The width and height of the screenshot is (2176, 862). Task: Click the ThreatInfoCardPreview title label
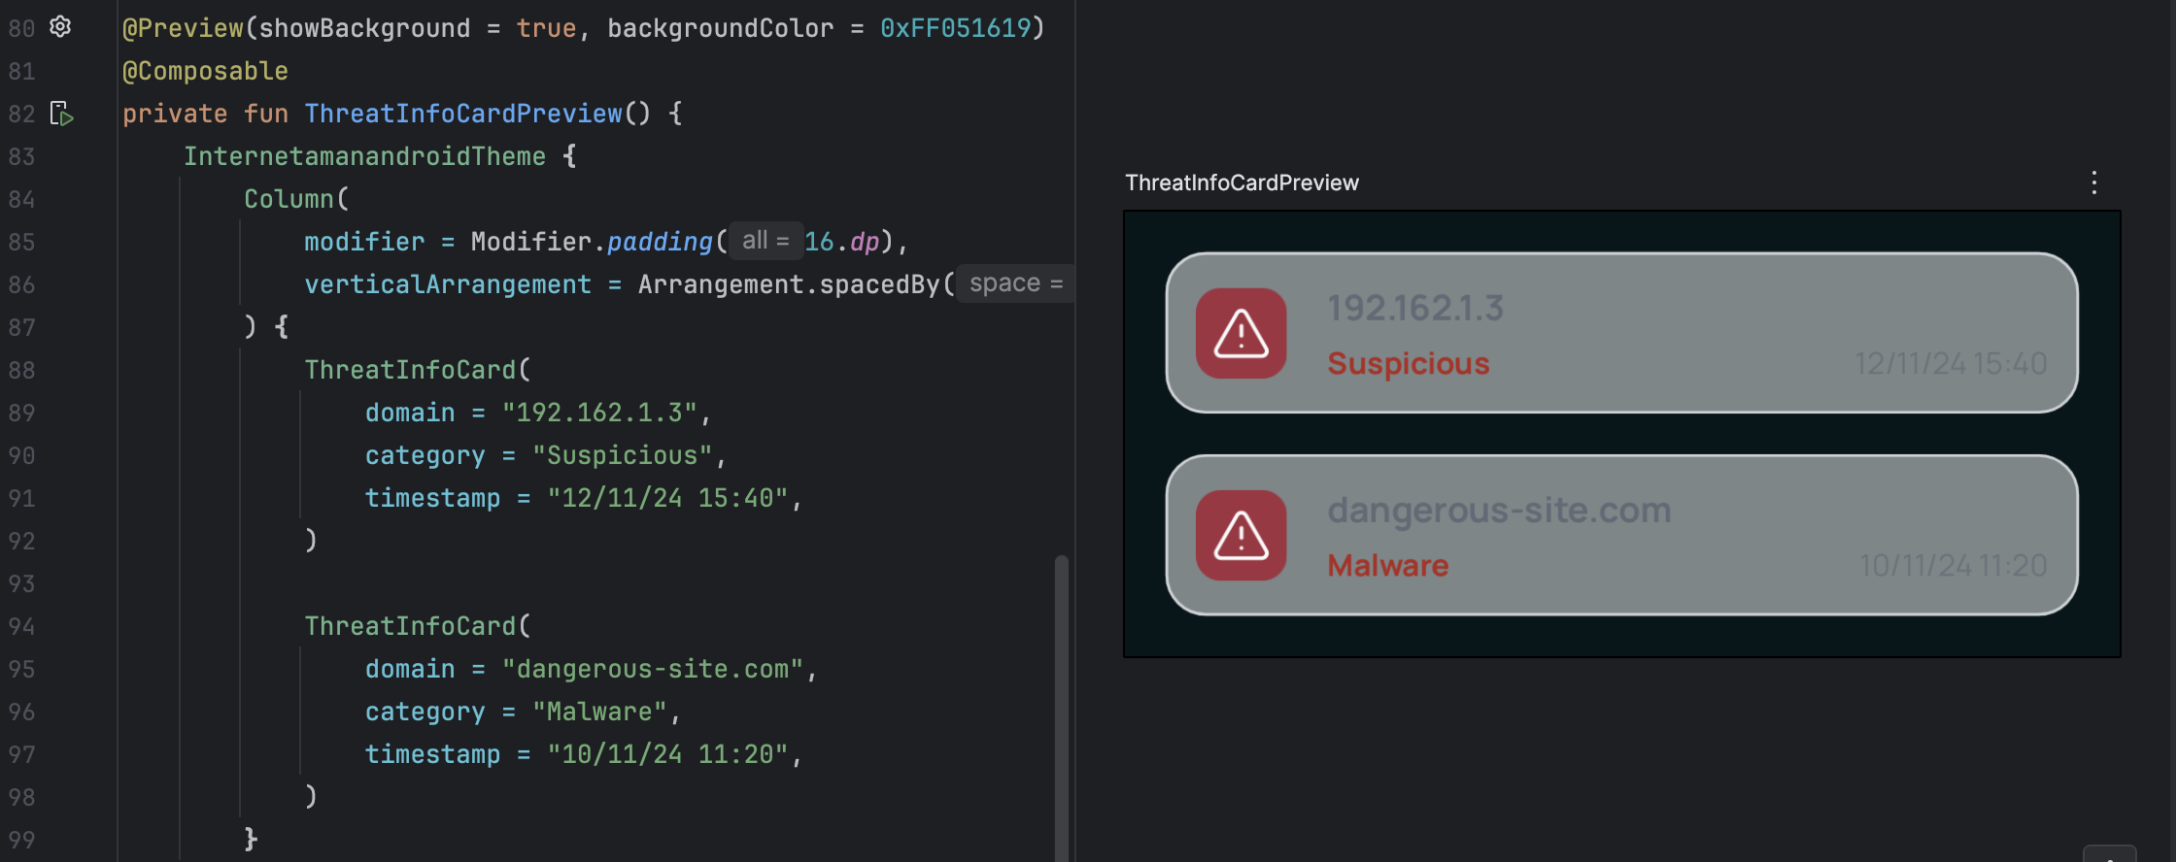[x=1241, y=182]
